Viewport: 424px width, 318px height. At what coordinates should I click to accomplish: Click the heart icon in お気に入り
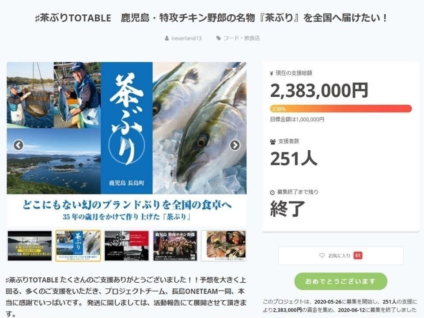point(322,255)
